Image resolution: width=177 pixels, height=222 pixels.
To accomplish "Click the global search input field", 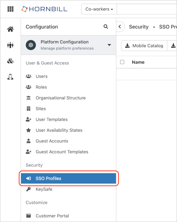I will (x=147, y=9).
